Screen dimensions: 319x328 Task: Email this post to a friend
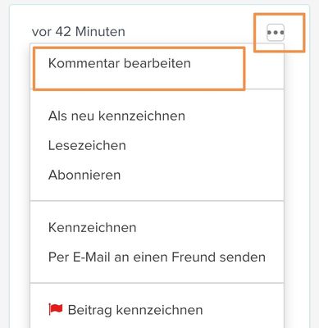(157, 257)
